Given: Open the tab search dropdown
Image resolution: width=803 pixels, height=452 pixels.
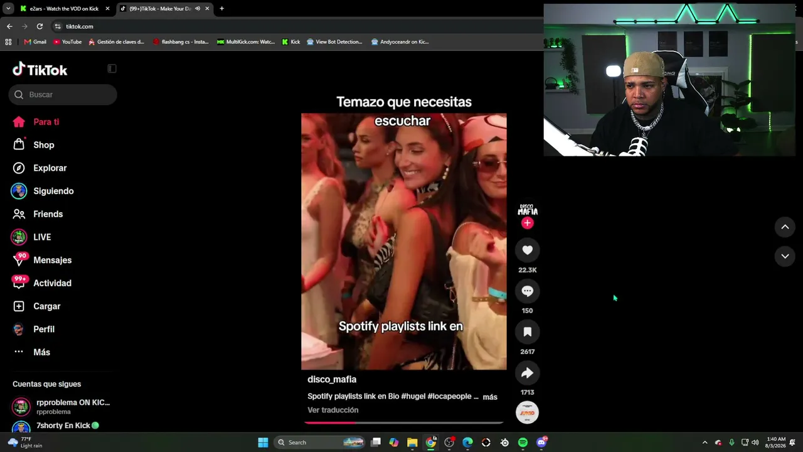Looking at the screenshot, I should click(x=8, y=9).
